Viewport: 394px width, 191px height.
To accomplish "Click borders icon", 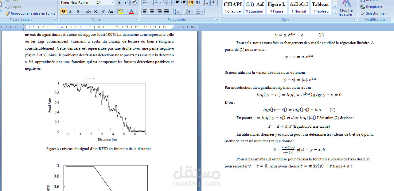I will (197, 11).
